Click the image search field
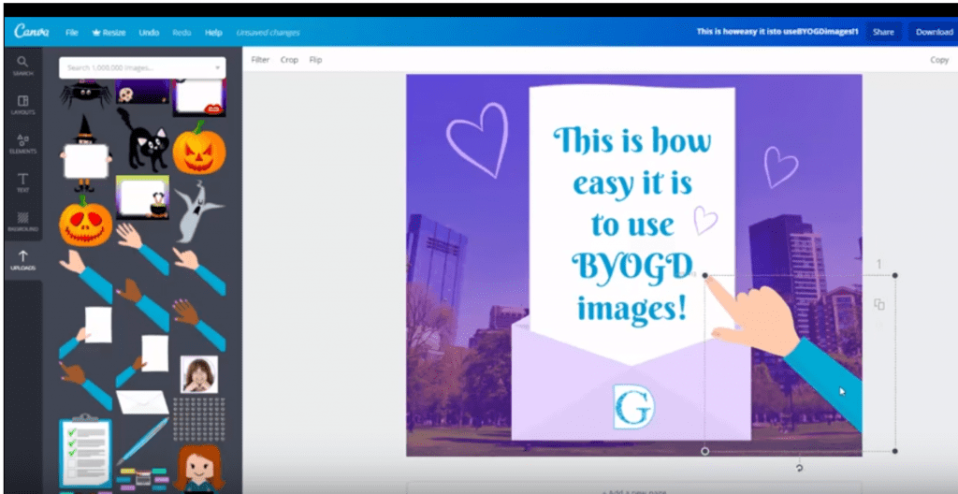The image size is (958, 494). [x=142, y=68]
